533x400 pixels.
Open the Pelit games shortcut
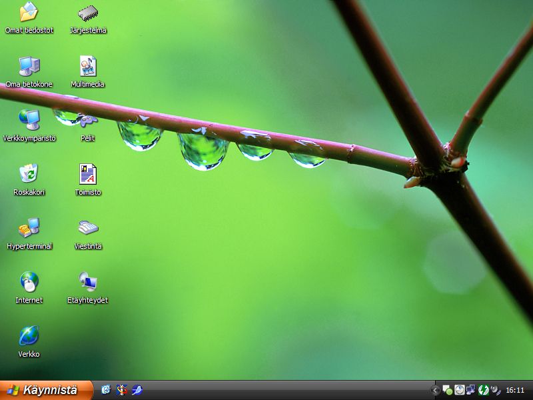pyautogui.click(x=88, y=121)
